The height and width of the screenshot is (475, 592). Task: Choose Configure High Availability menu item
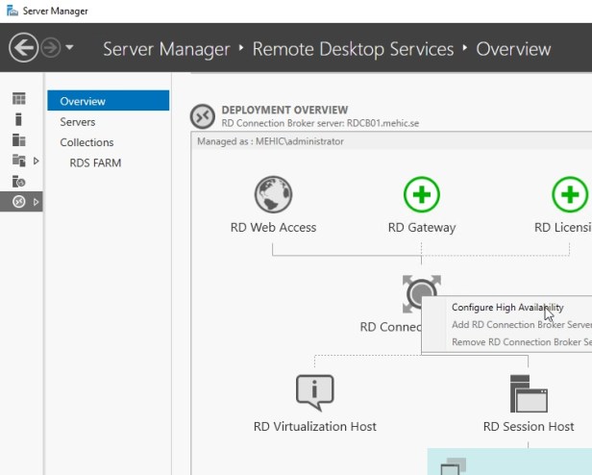507,308
